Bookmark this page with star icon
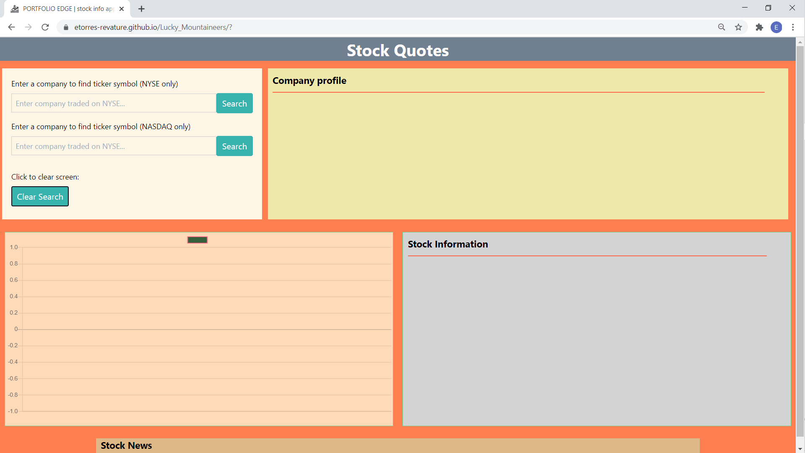Image resolution: width=805 pixels, height=453 pixels. (738, 27)
